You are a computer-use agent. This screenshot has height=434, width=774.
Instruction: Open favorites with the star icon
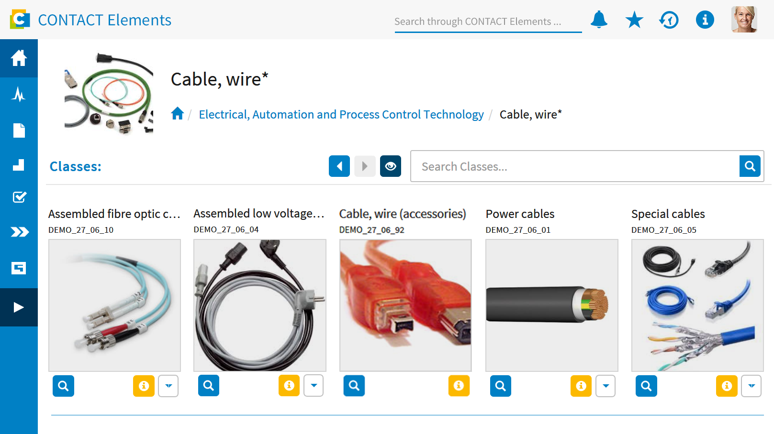[634, 20]
